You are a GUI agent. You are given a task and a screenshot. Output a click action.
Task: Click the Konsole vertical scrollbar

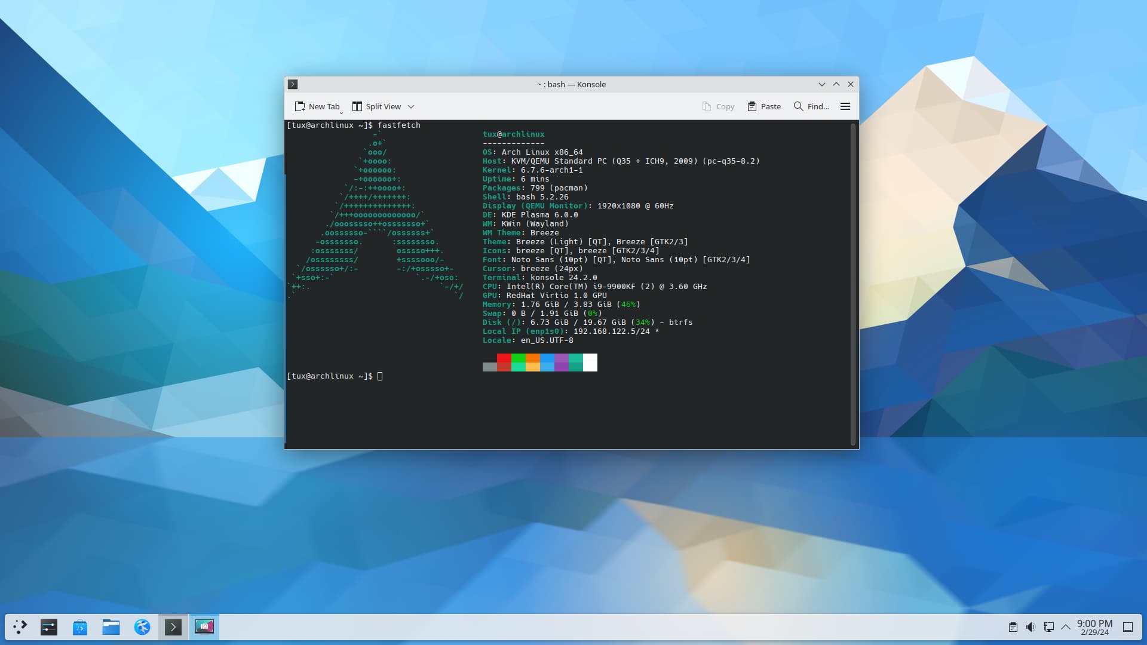coord(853,284)
